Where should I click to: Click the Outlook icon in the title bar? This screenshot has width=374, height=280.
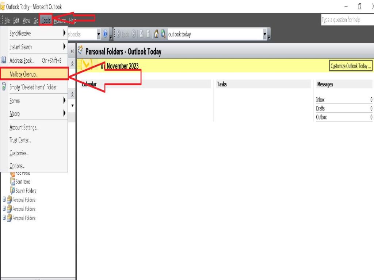click(3, 7)
